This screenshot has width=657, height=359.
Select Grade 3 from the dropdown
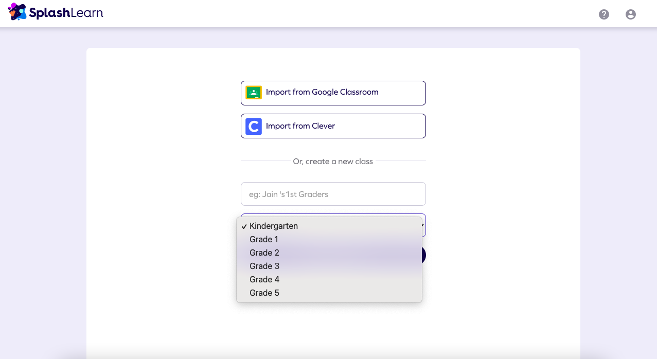click(x=264, y=266)
